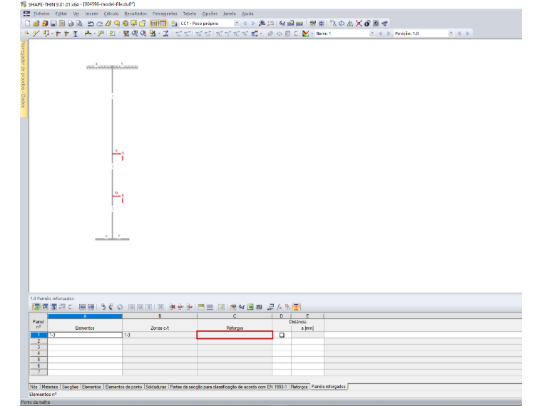The height and width of the screenshot is (406, 542).
Task: Open the Navegador de projetos side tab
Action: pos(24,79)
